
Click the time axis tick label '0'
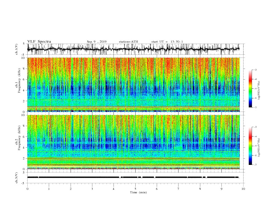(x=27, y=189)
